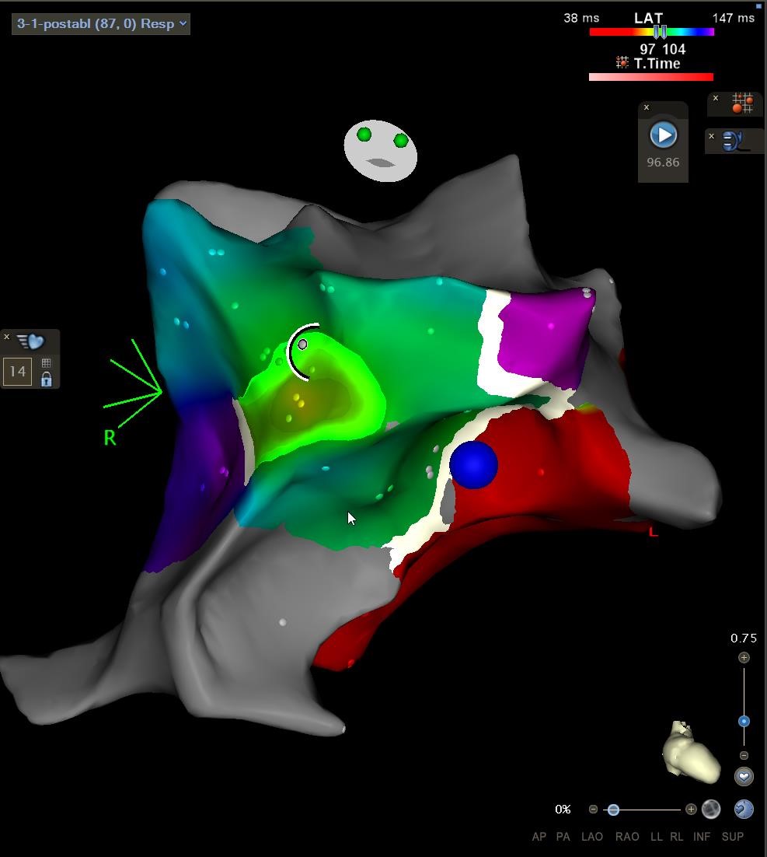The image size is (767, 857).
Task: Click the green R direction arrow marker
Action: 133,392
